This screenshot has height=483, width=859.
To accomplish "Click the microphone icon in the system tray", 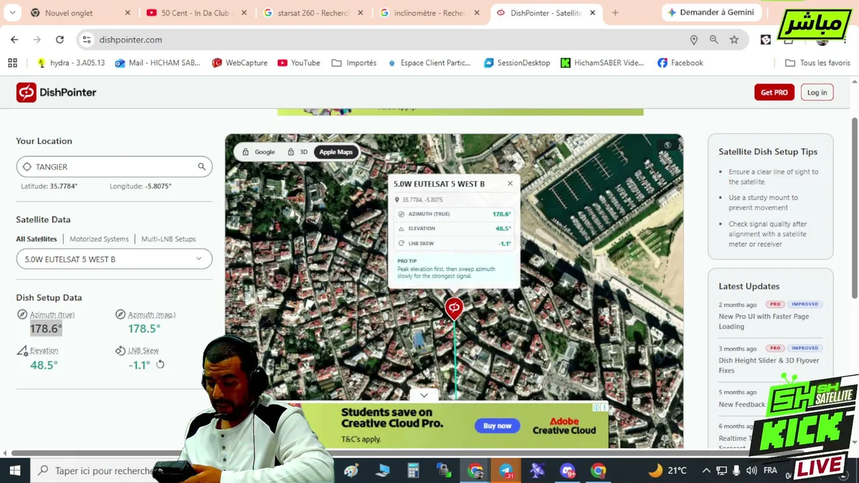I will [737, 470].
